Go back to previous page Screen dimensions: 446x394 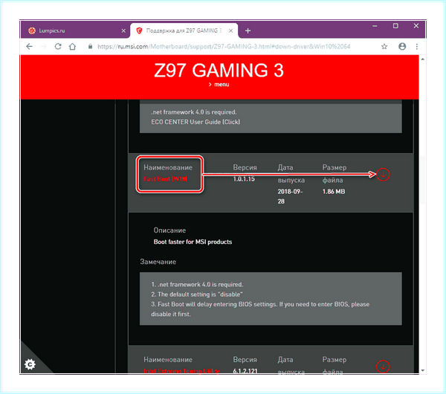coord(29,46)
